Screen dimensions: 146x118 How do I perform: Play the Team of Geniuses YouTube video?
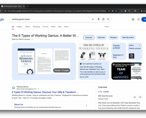coord(127,71)
